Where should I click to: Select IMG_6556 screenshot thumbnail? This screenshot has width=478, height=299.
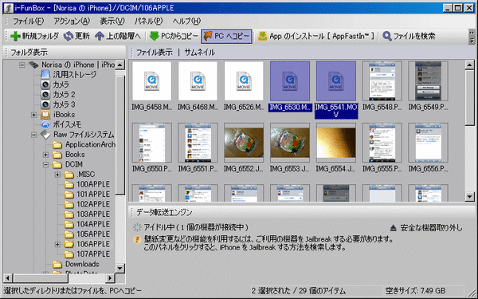click(x=428, y=143)
